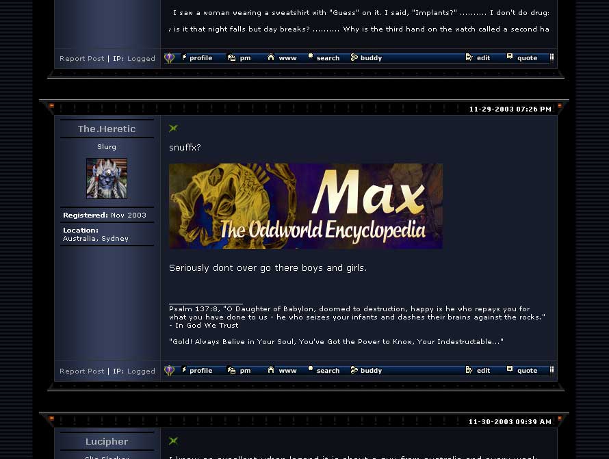
Task: Click The.Heretic's avatar image
Action: click(107, 179)
